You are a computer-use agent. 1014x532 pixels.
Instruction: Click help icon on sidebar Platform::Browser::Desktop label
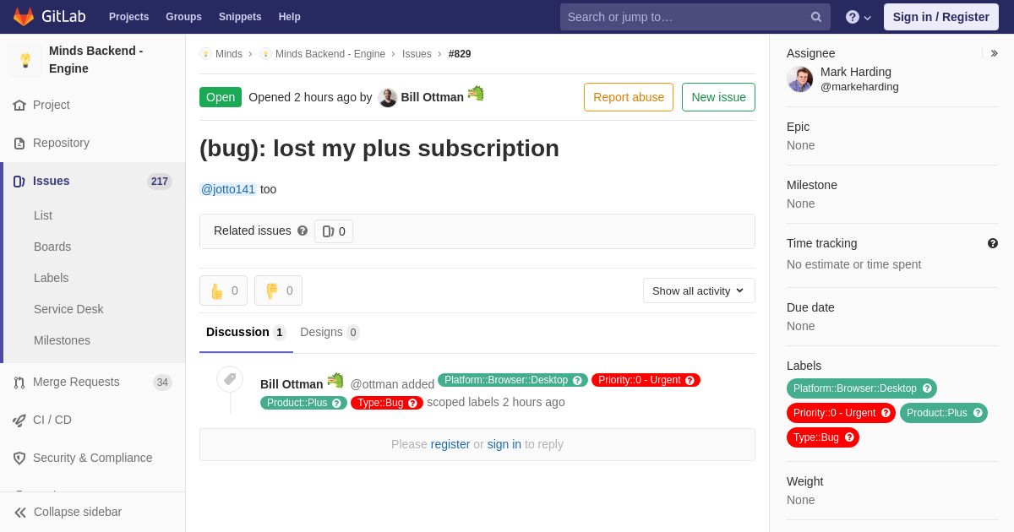927,388
